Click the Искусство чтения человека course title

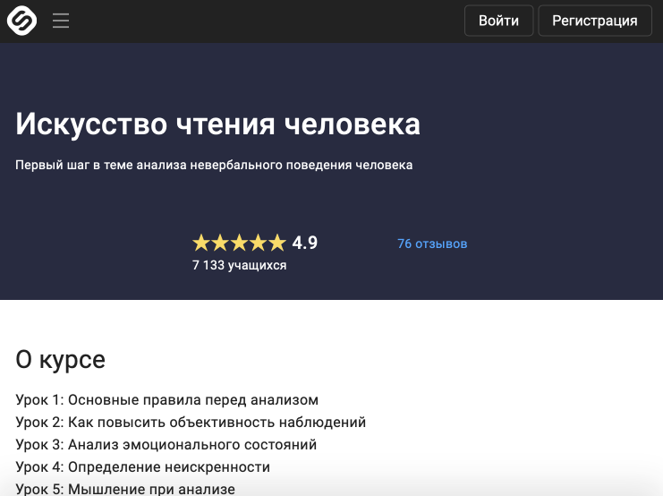pyautogui.click(x=217, y=124)
